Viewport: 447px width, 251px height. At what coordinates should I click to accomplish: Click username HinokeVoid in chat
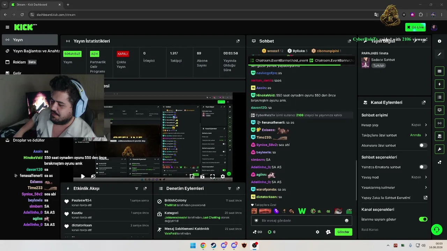tap(266, 95)
